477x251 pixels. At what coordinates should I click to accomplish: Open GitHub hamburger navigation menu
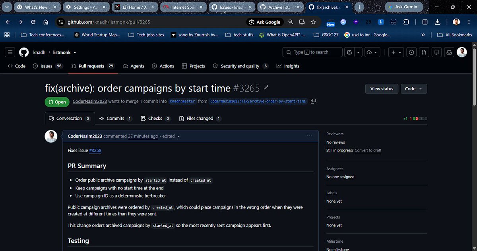pos(10,52)
